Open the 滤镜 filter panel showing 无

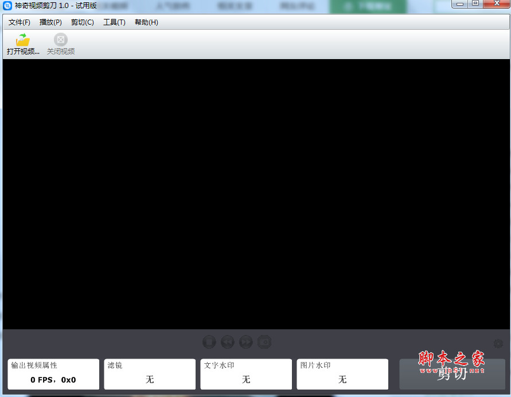point(149,374)
